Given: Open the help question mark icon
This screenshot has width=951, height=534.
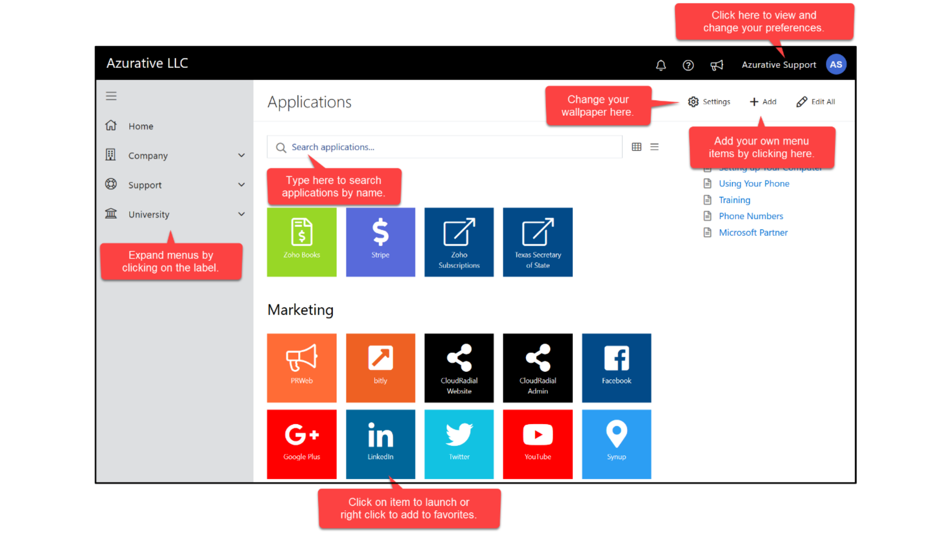Looking at the screenshot, I should [688, 65].
